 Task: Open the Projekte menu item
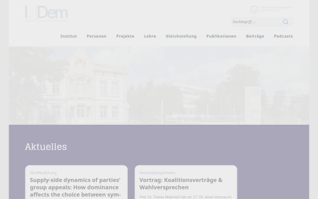click(125, 36)
